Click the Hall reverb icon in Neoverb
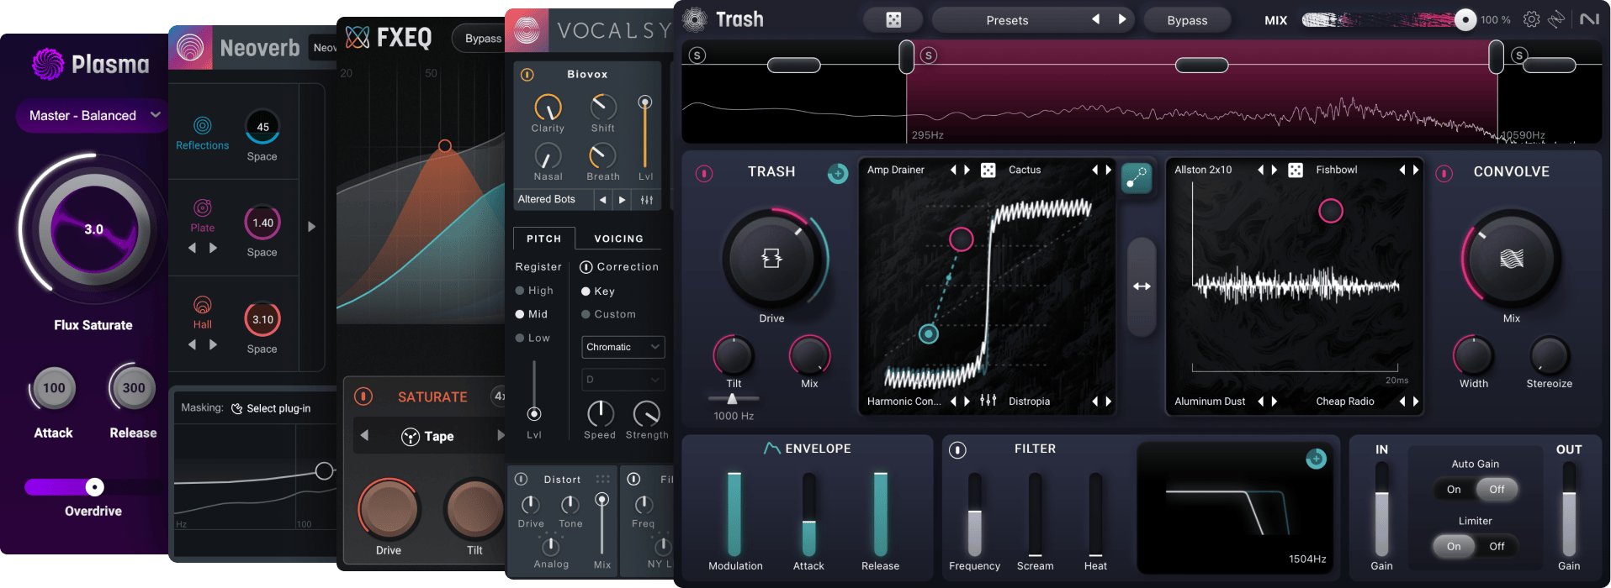 coord(203,305)
